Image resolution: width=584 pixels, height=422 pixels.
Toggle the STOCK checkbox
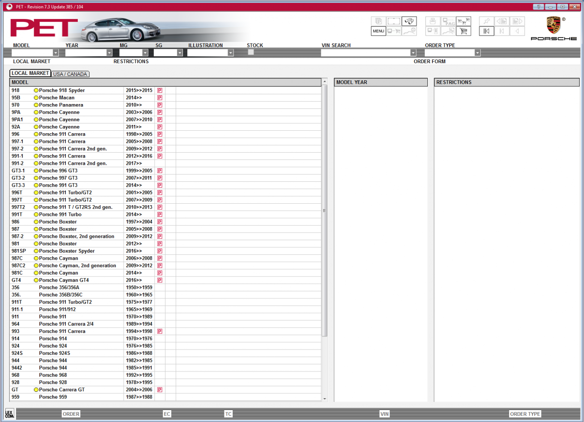(251, 52)
